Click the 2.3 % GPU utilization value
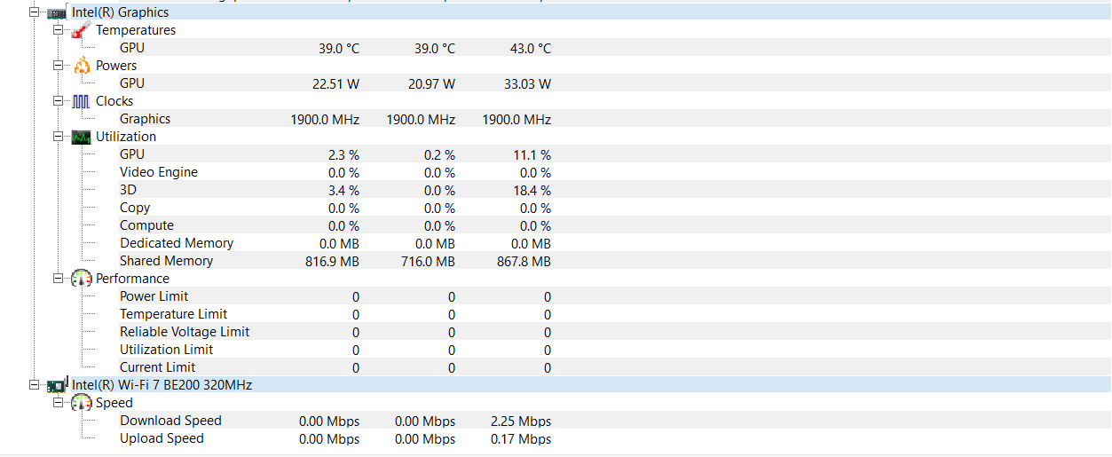This screenshot has width=1112, height=457. click(343, 155)
